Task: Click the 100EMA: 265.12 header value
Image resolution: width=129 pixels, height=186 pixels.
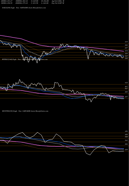Action: pos(22,1)
